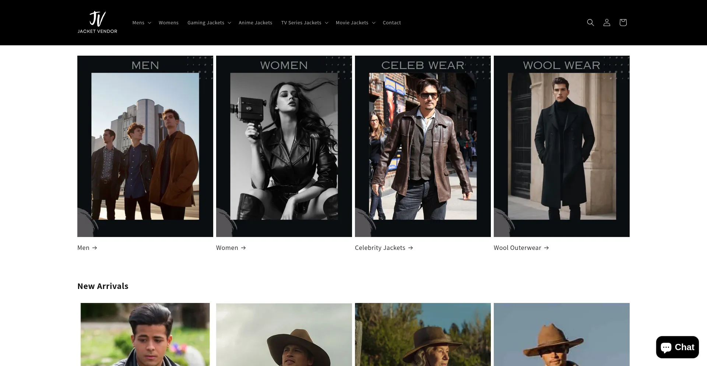The height and width of the screenshot is (366, 707).
Task: Open the search magnifier icon
Action: (x=590, y=22)
